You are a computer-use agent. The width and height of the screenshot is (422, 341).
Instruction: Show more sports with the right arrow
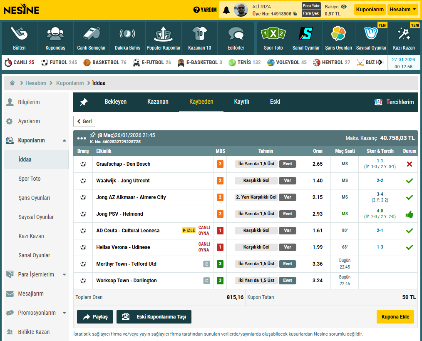380,62
